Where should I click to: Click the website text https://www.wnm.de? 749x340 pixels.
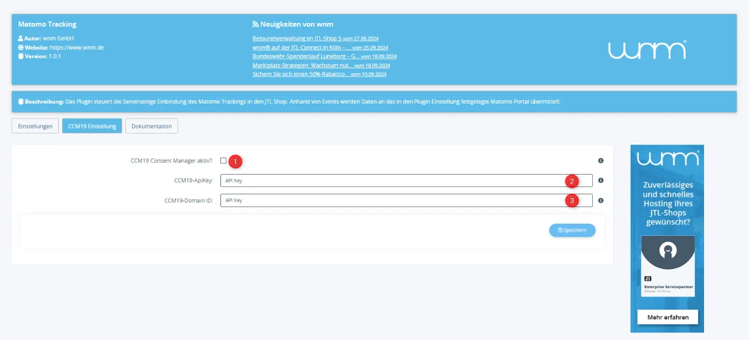(x=77, y=47)
